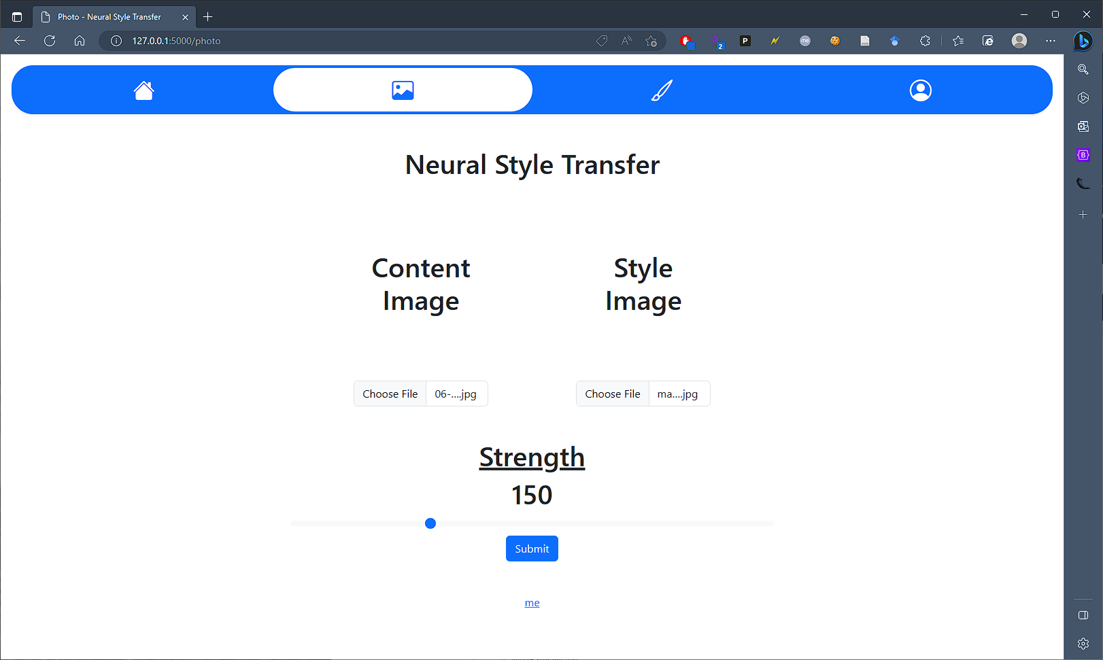Click Choose File under Content Image
This screenshot has width=1103, height=660.
pyautogui.click(x=390, y=394)
